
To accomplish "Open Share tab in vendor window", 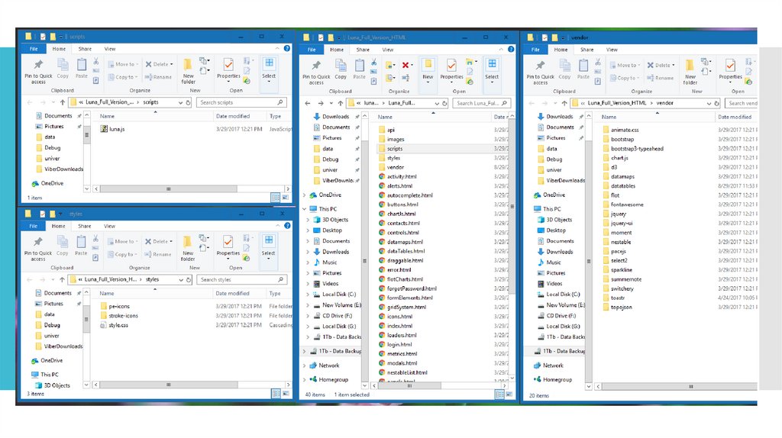I will pyautogui.click(x=587, y=50).
